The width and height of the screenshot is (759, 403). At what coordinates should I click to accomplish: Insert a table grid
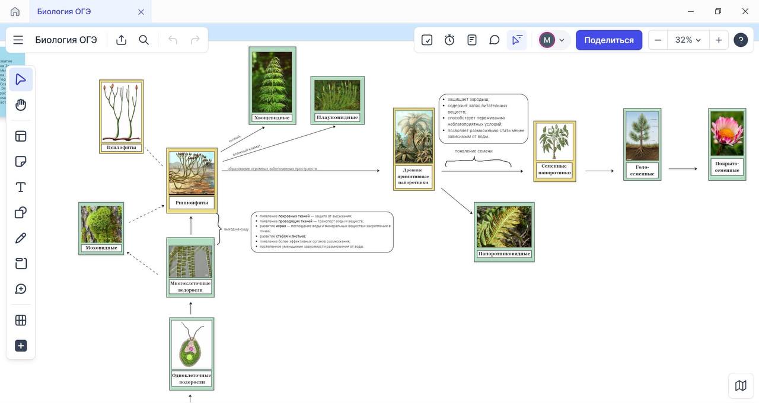pos(21,320)
